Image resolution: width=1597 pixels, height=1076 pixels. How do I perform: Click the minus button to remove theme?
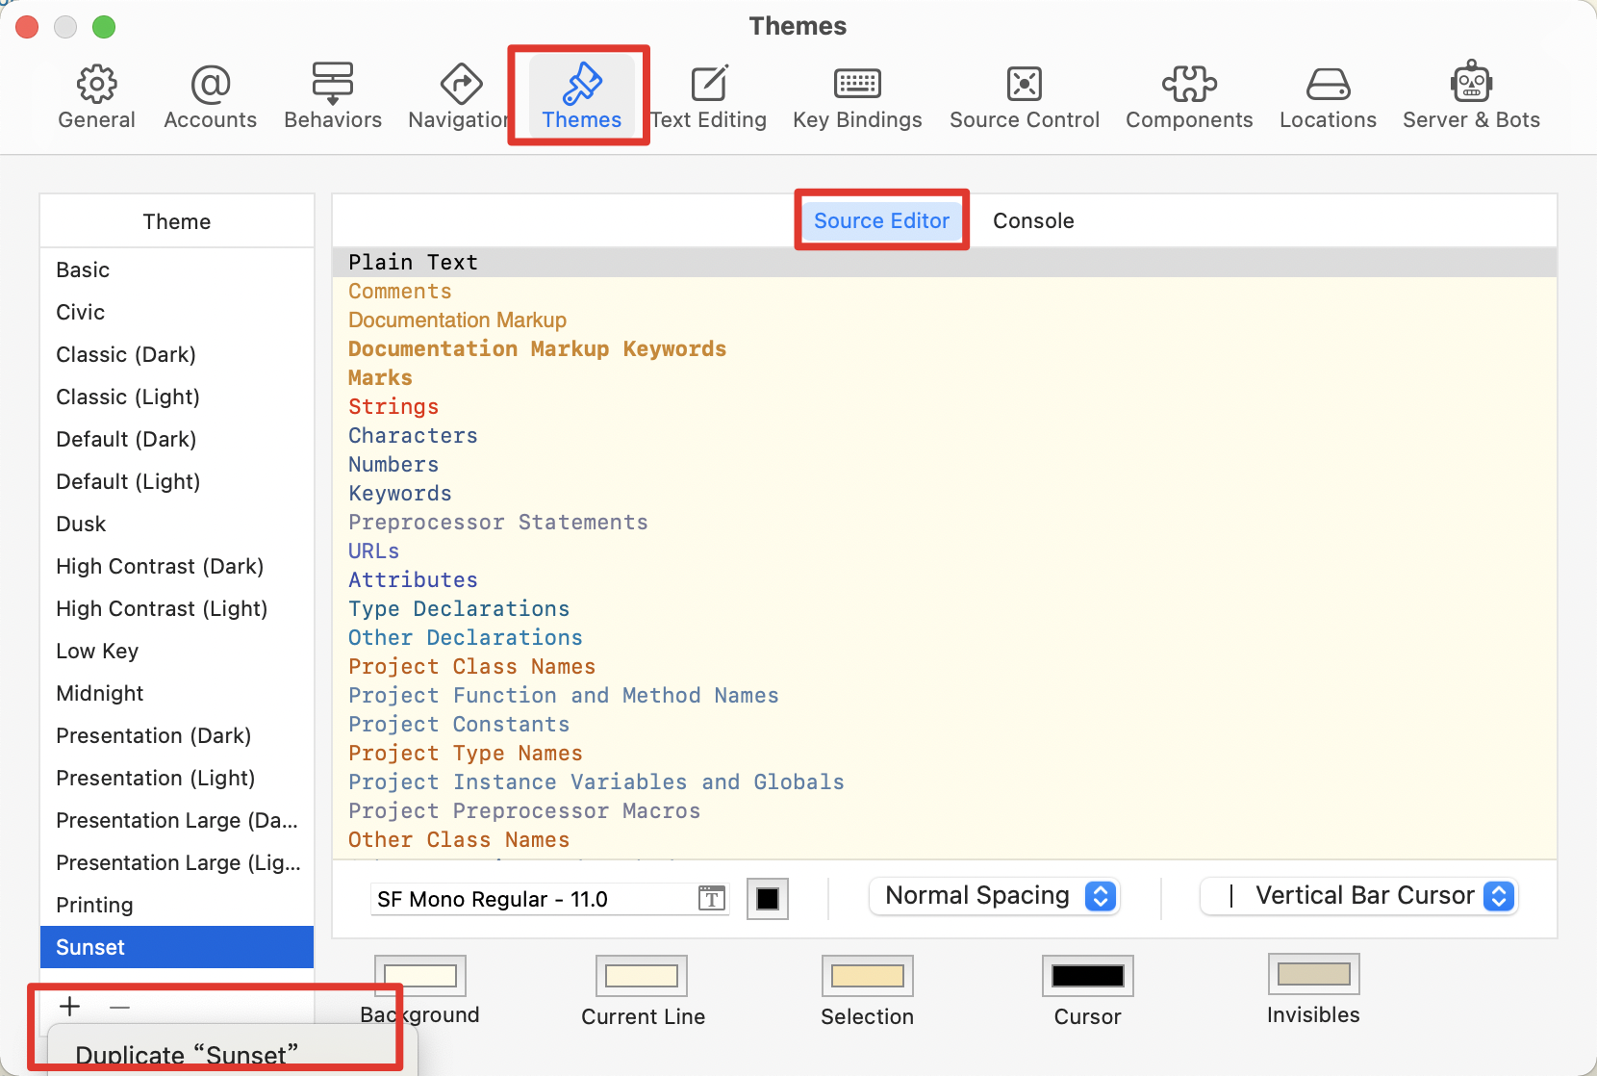119,1007
